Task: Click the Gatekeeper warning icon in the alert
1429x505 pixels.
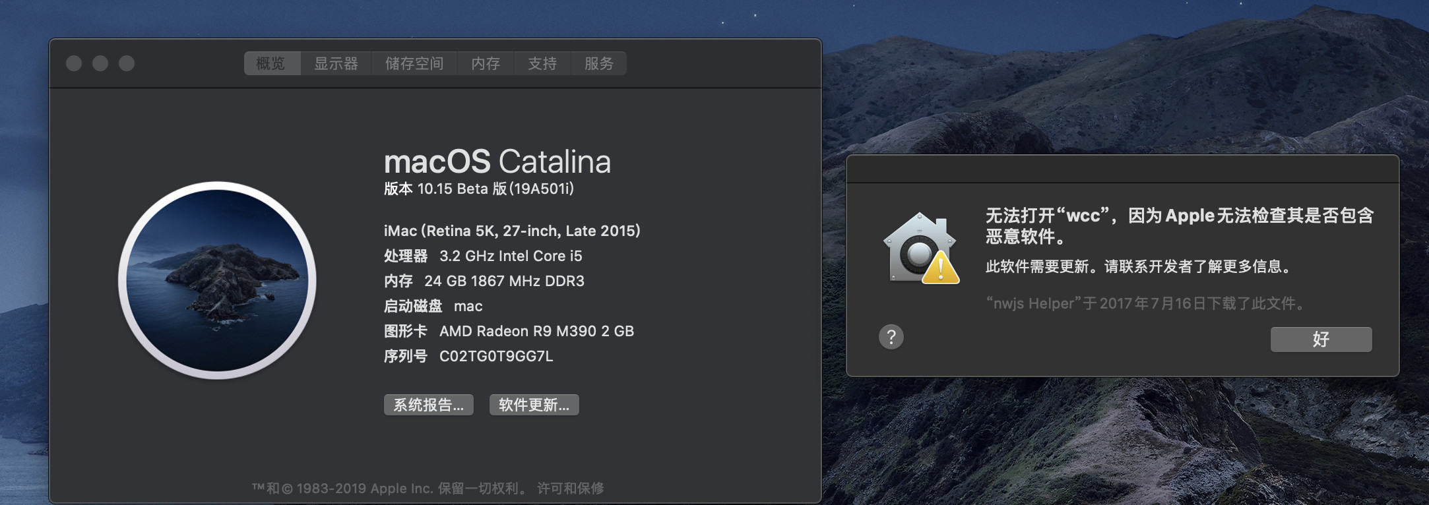Action: click(x=921, y=249)
